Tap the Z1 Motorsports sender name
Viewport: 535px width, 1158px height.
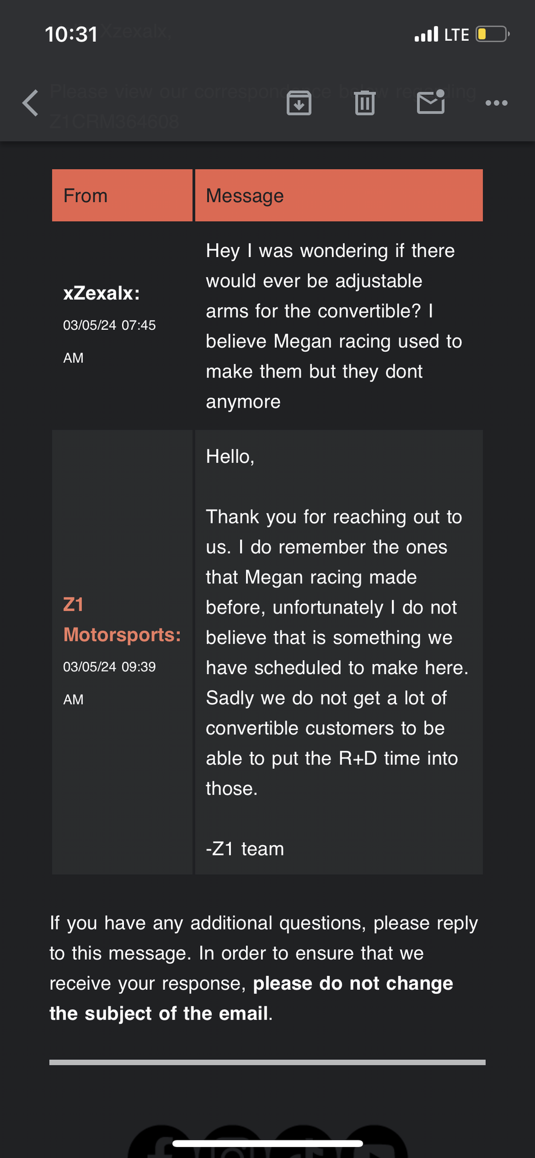click(122, 620)
